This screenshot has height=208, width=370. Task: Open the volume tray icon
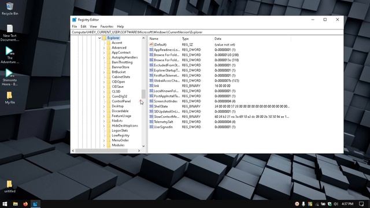click(x=336, y=204)
